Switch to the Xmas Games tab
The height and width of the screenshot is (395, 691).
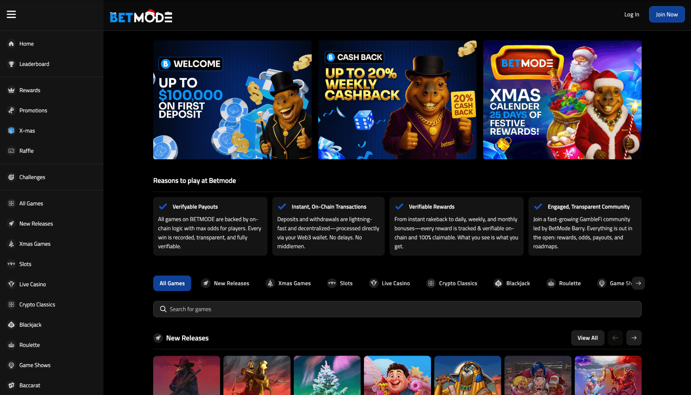pos(288,284)
